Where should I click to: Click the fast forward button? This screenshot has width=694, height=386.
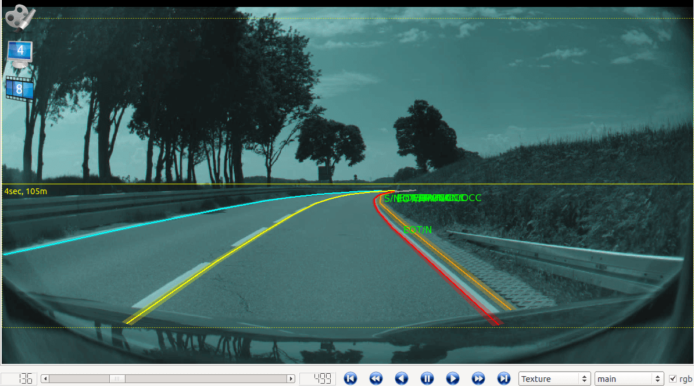click(x=478, y=378)
